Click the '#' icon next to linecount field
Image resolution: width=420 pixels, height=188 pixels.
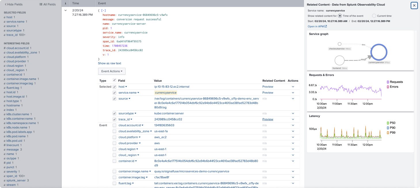click(x=5, y=145)
